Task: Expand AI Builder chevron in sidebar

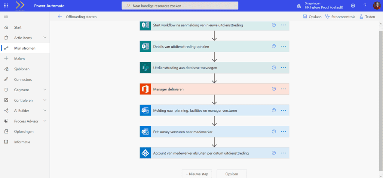Action: point(45,111)
